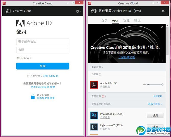Image resolution: width=171 pixels, height=137 pixels.
Task: Dismiss the Creative Cloud 2015 banner
Action: (x=162, y=27)
